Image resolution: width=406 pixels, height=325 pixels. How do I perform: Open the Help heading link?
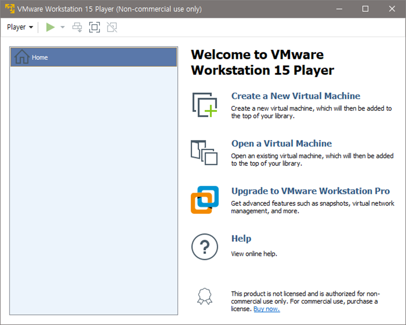click(x=241, y=239)
